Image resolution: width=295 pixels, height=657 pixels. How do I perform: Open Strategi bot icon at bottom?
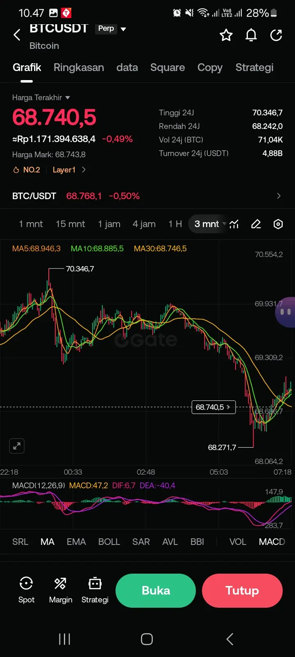click(x=95, y=590)
